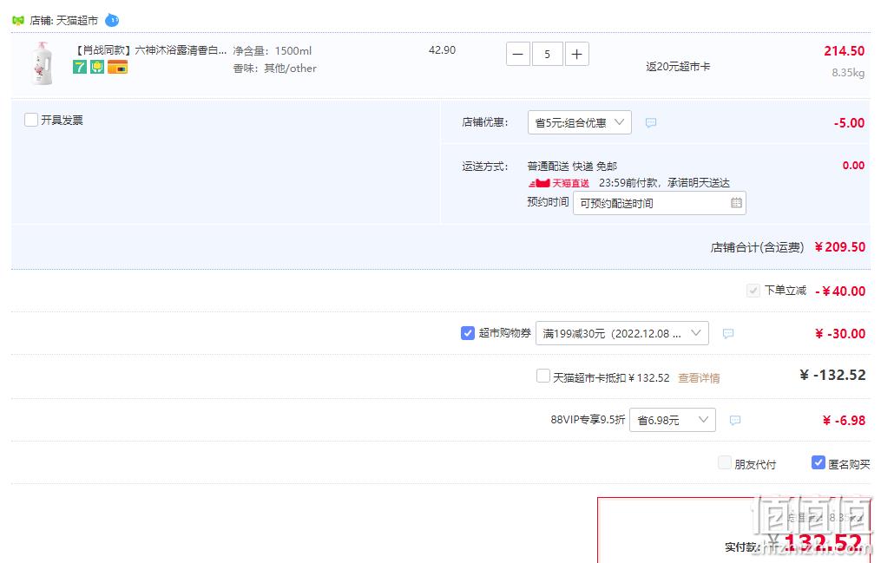Screen dimensions: 881x563
Task: Uncheck the 超市购物券 checkbox
Action: pos(468,333)
